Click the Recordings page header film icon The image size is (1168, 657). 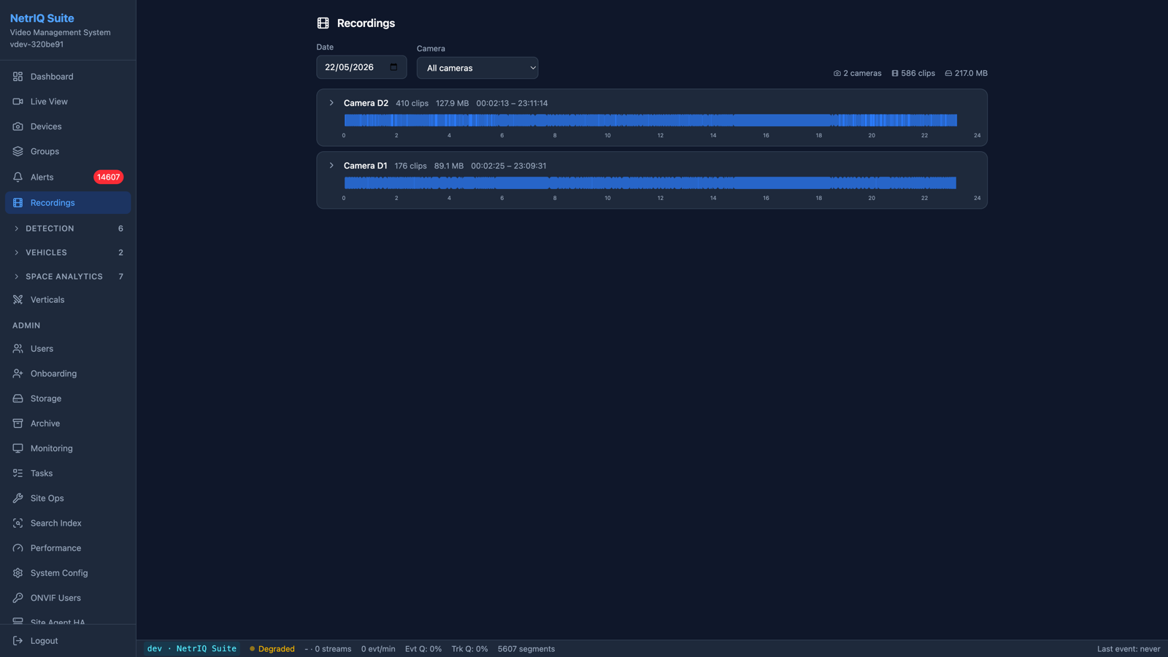point(323,23)
